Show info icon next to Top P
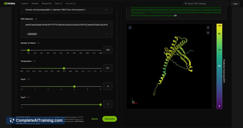 (28, 97)
